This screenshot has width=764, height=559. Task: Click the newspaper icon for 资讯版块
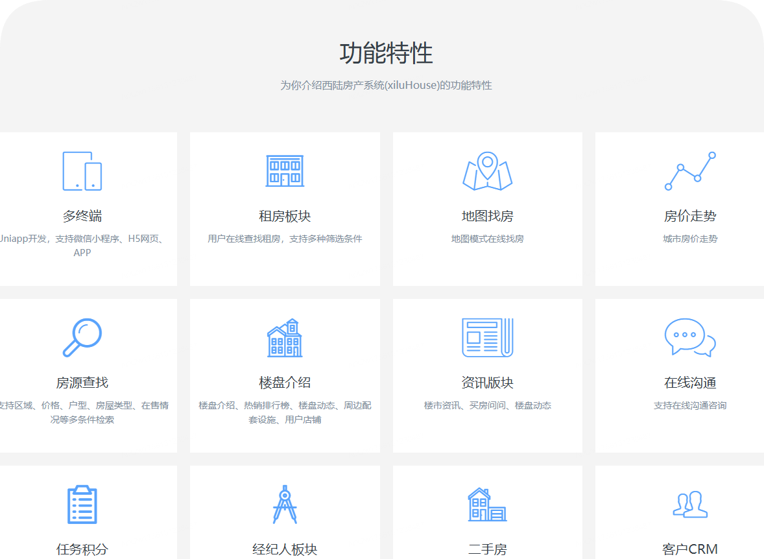(x=487, y=338)
